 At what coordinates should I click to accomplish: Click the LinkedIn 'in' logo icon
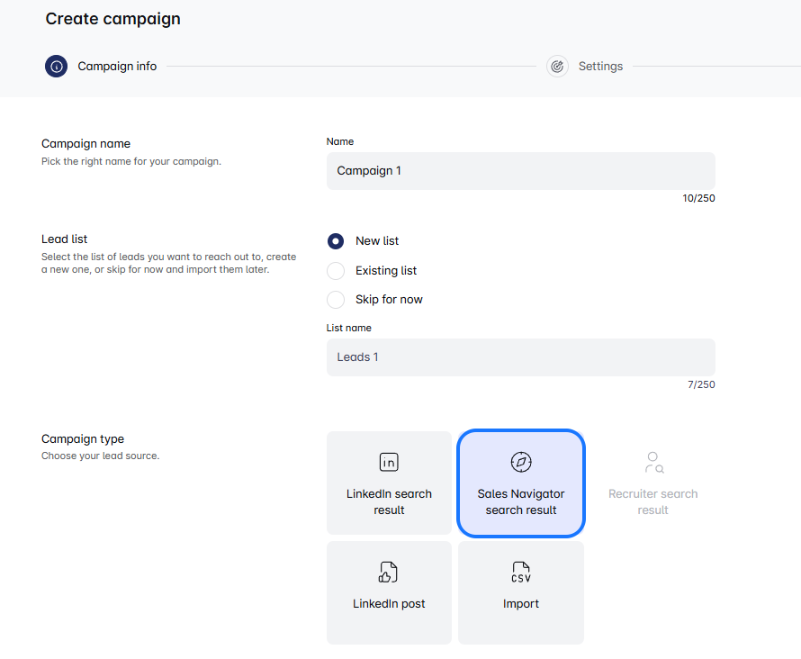tap(389, 463)
